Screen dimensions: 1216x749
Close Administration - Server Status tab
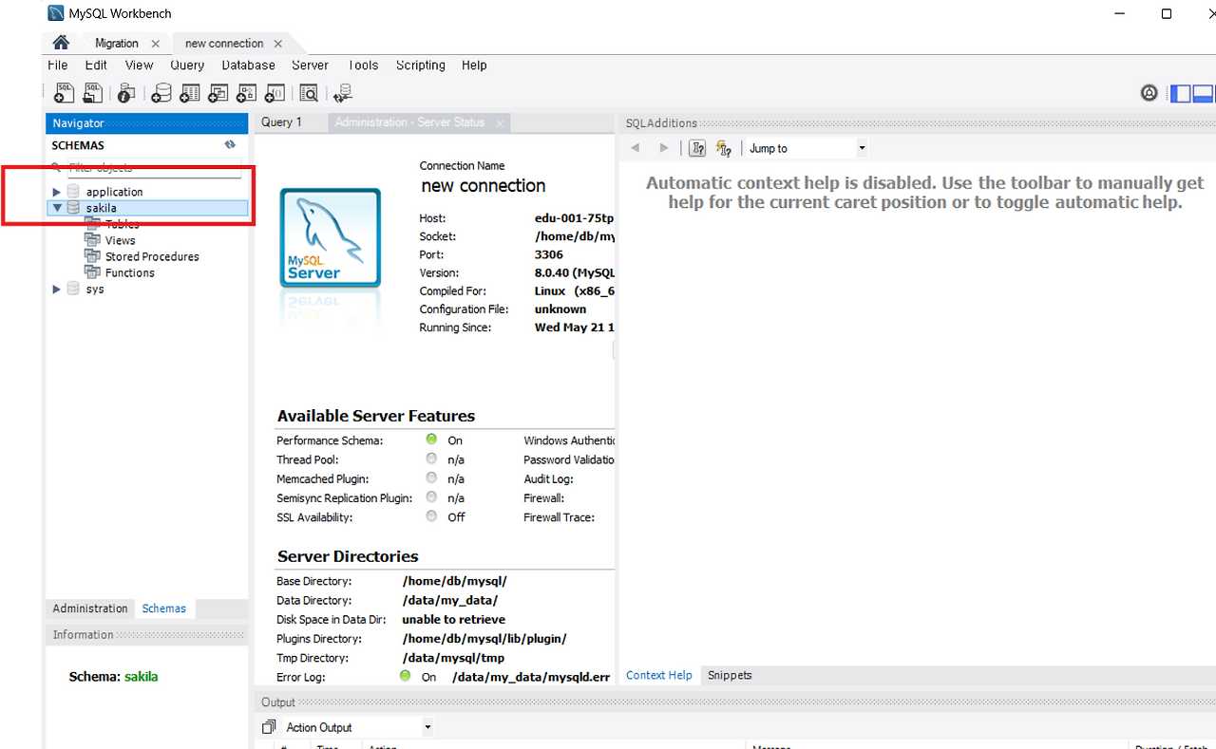click(498, 122)
